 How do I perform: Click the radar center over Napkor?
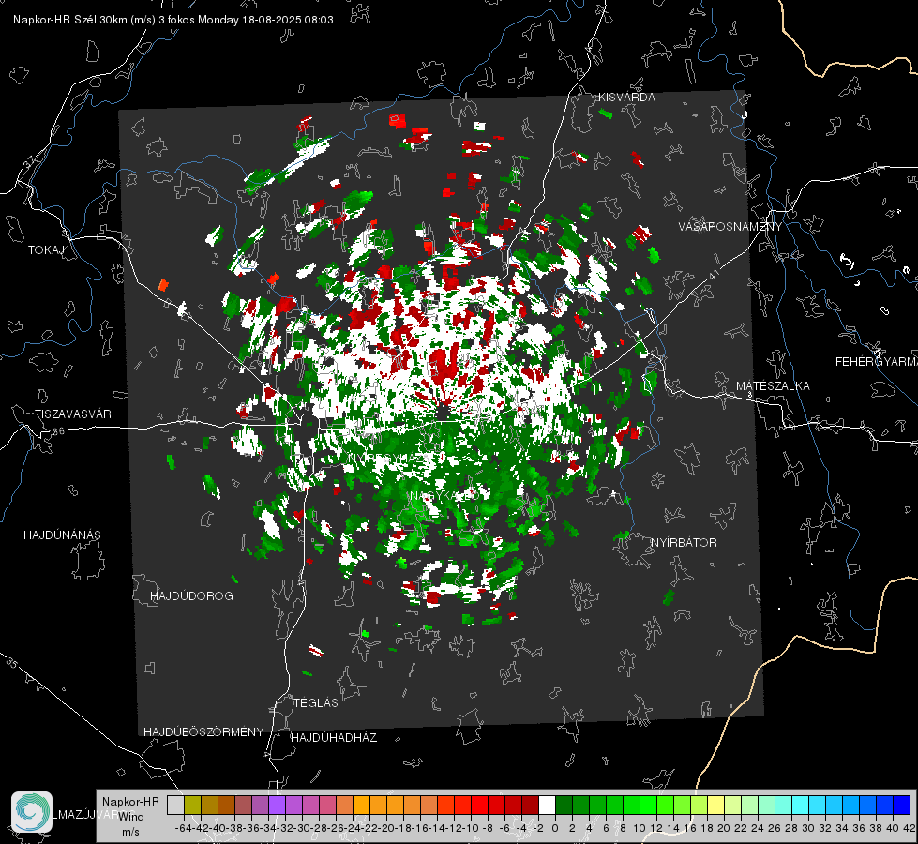444,414
